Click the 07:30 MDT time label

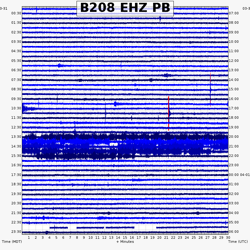[x=16, y=80]
